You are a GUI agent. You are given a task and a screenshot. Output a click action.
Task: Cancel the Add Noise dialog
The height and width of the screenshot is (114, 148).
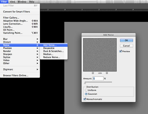(126, 46)
